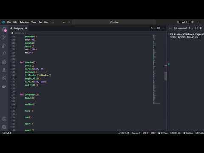Toggle the secondary side bar visibility
204x153 pixels.
(188, 22)
